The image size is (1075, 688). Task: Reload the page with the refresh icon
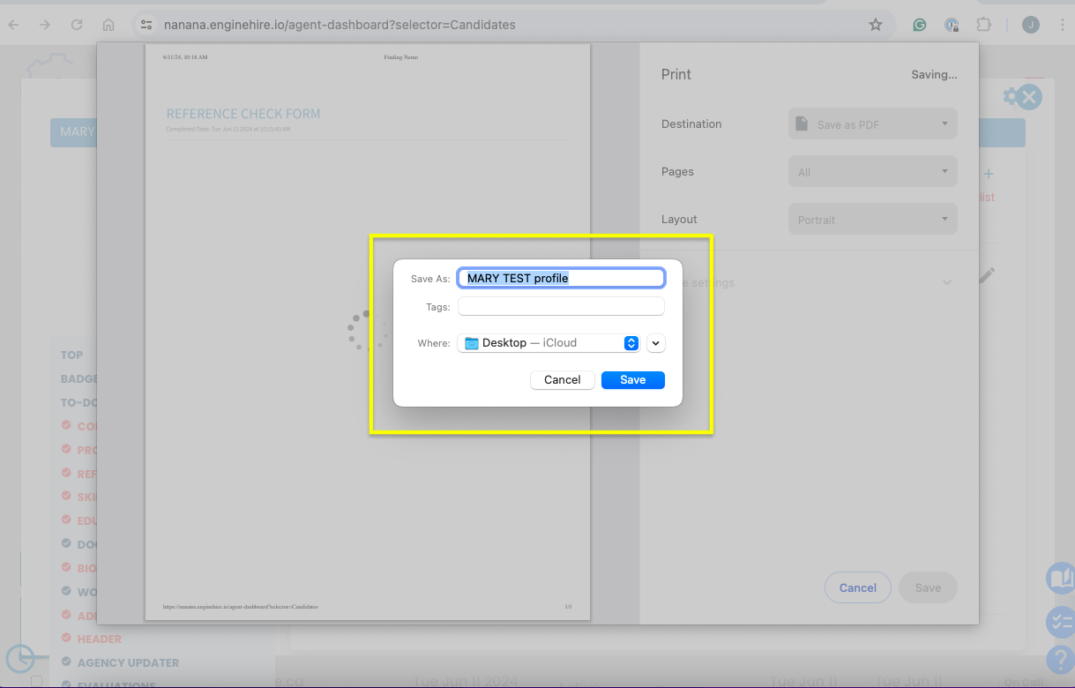(x=77, y=25)
